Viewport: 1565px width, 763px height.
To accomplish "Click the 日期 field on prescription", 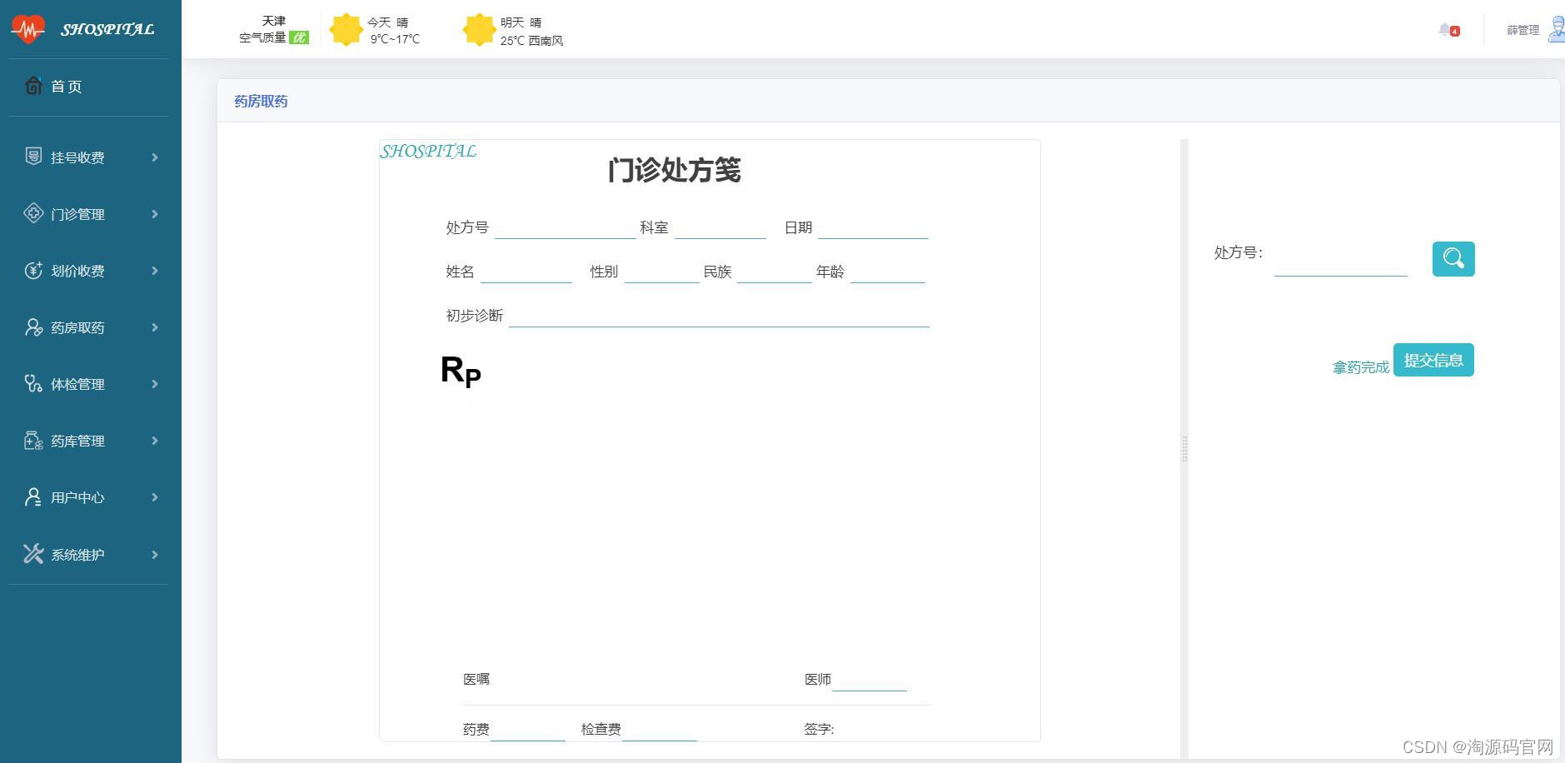I will tap(873, 227).
